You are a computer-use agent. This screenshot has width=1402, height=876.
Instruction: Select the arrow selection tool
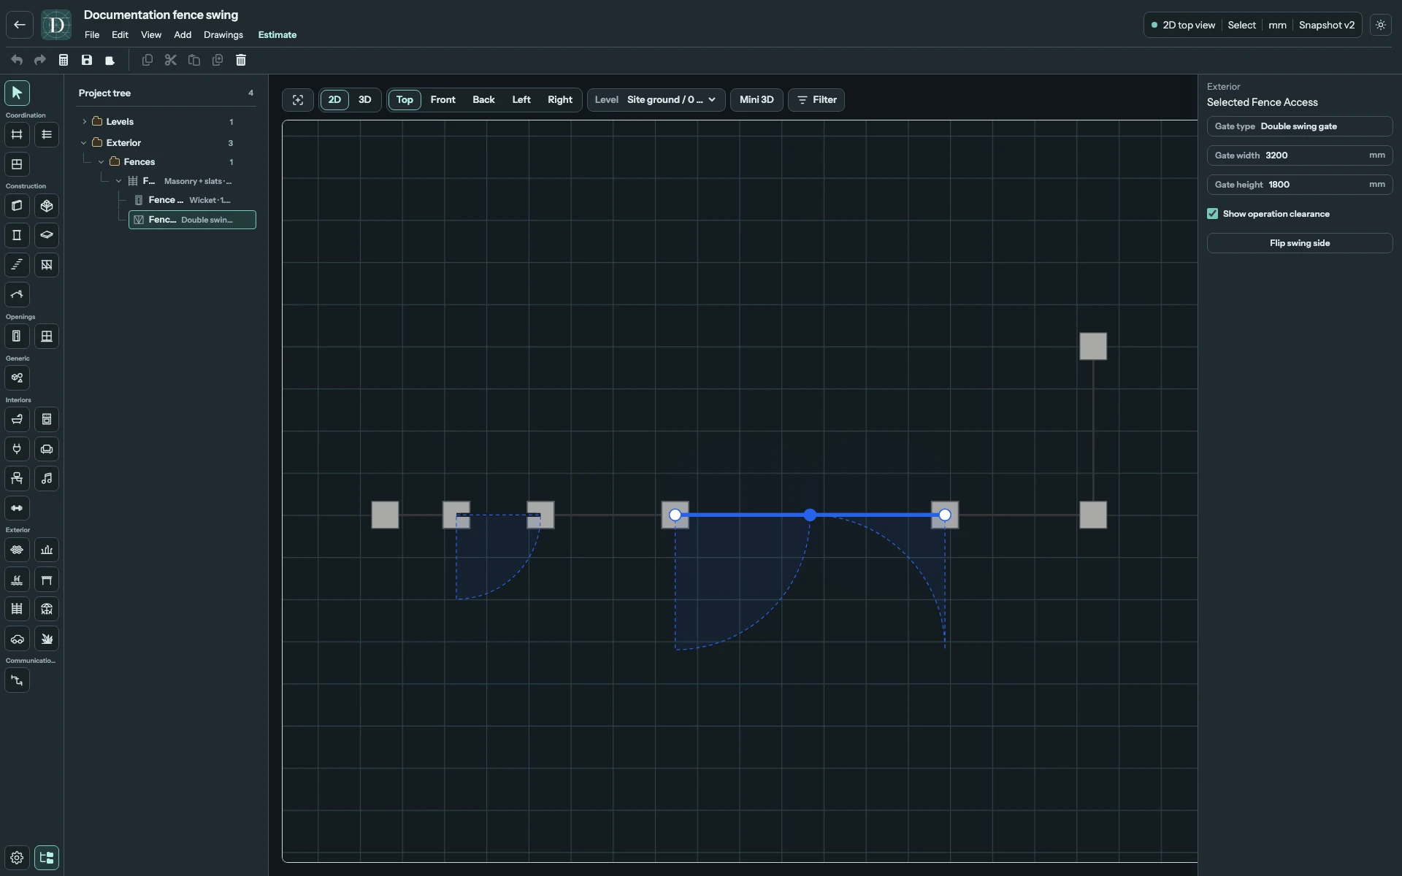tap(17, 93)
